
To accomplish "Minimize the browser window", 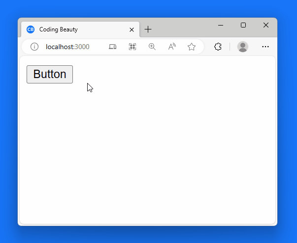I will 221,25.
